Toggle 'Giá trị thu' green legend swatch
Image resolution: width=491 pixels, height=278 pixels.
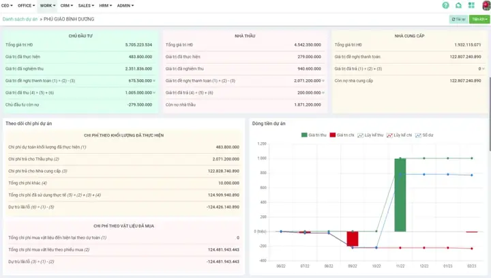pyautogui.click(x=304, y=135)
